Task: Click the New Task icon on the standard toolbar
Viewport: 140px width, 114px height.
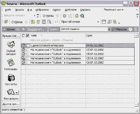Action: (6, 22)
